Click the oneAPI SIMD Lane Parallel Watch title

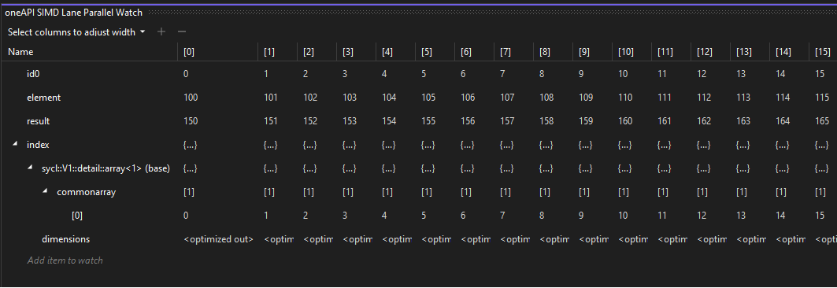coord(73,13)
